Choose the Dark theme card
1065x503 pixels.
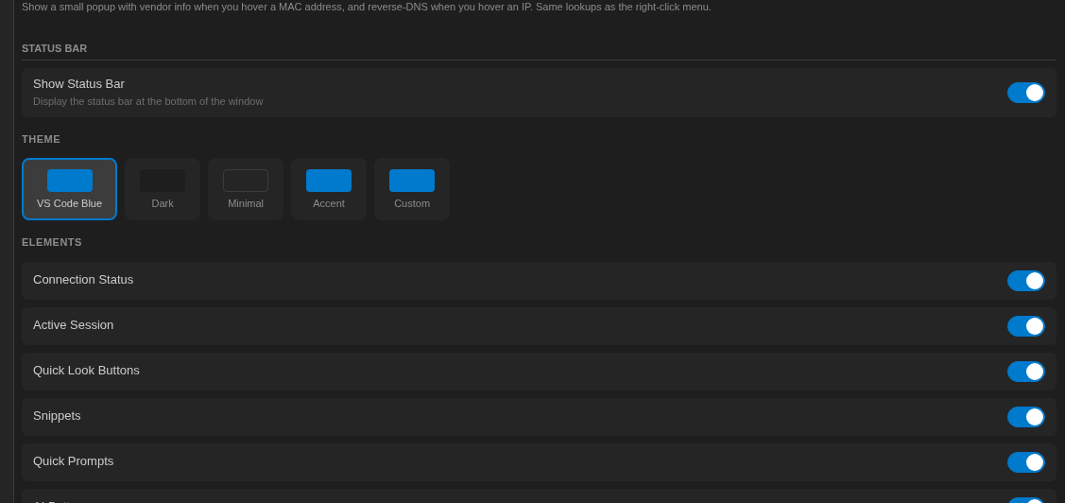(x=163, y=189)
